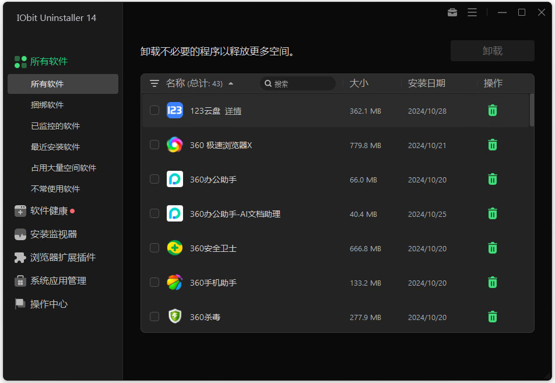Tick the checkbox for 360手机助手
This screenshot has width=555, height=383.
coord(154,282)
